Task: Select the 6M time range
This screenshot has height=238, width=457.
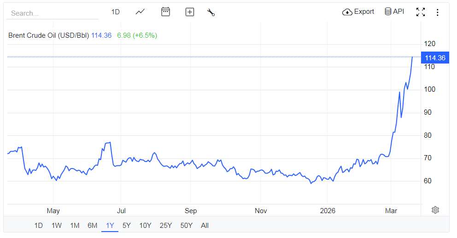Action: [92, 226]
